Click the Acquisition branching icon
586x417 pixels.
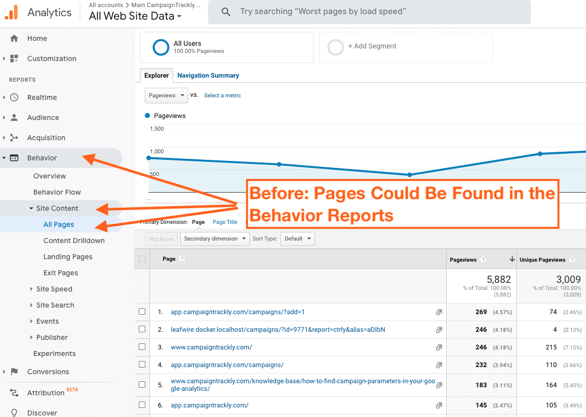coord(14,138)
